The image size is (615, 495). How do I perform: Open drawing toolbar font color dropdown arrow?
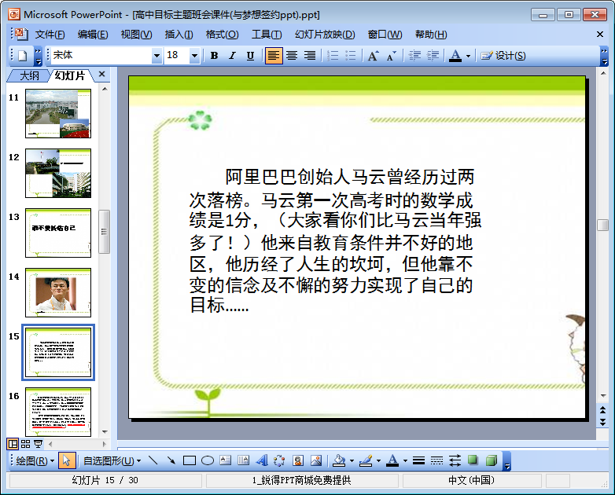405,461
